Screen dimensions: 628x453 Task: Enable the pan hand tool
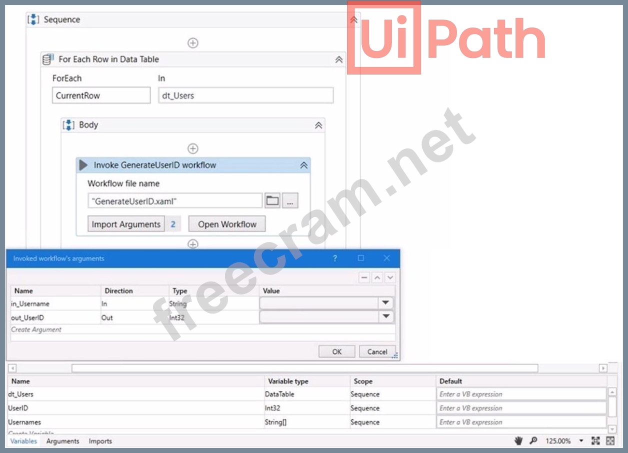[519, 440]
